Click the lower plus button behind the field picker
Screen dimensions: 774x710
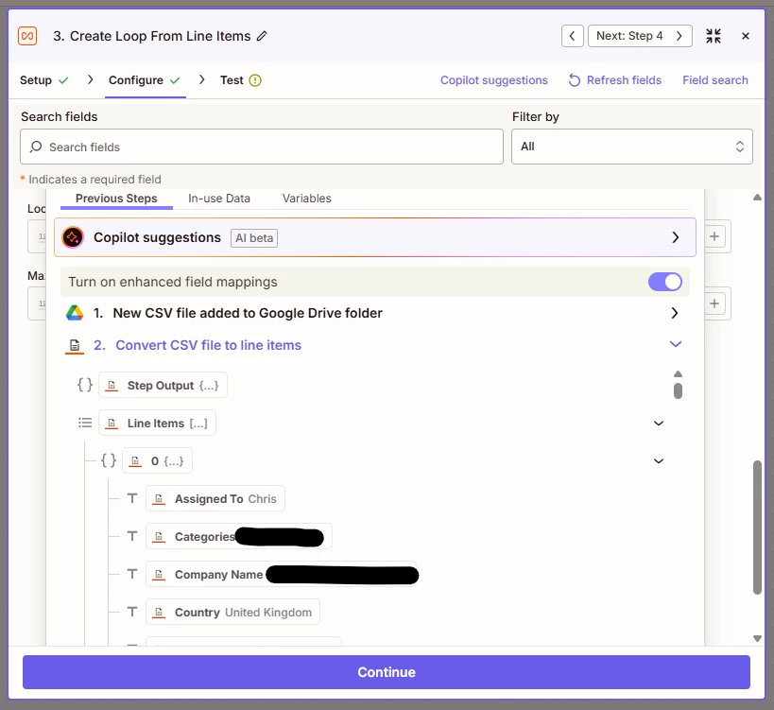(x=714, y=303)
